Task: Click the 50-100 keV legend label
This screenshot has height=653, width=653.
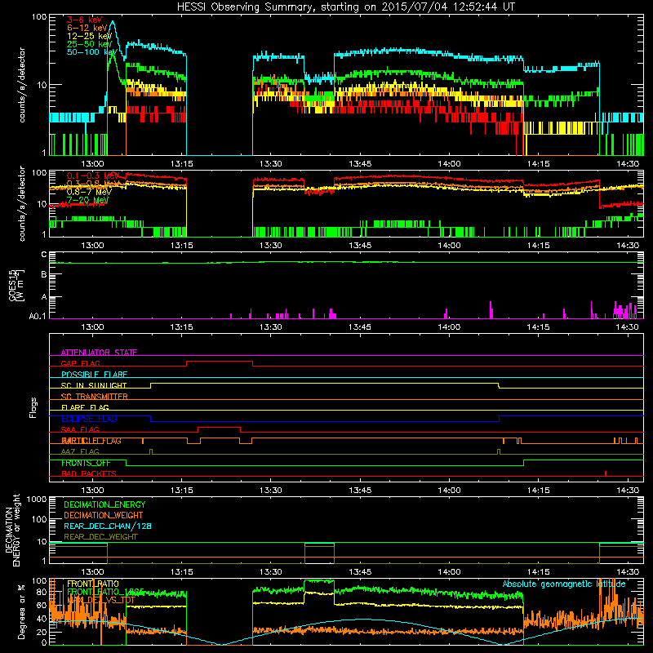Action: point(91,51)
